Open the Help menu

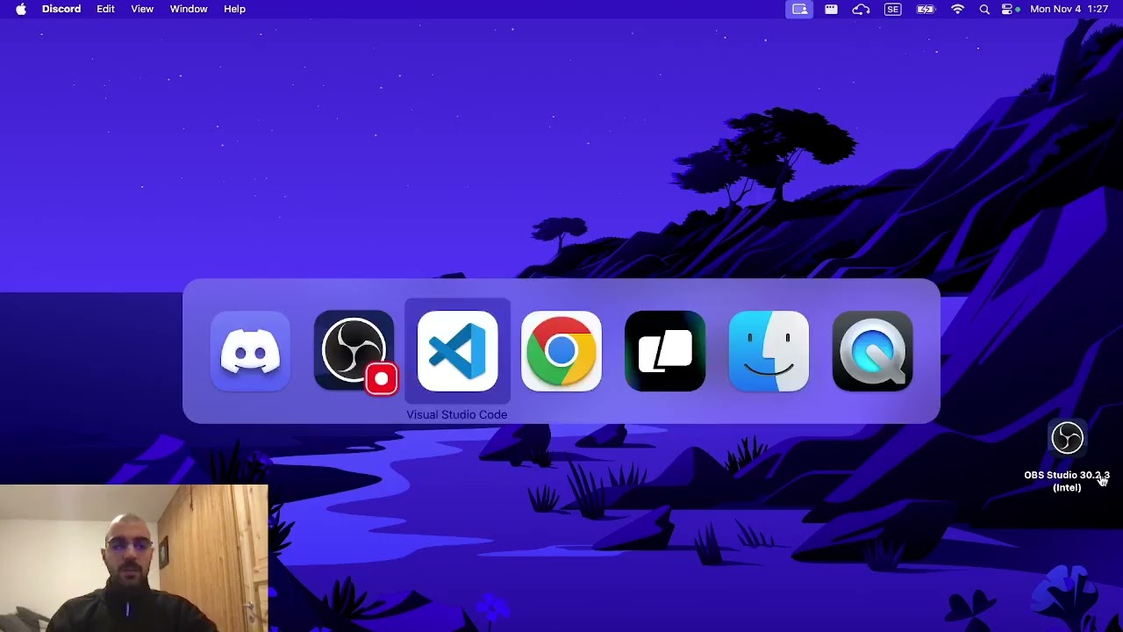[234, 9]
